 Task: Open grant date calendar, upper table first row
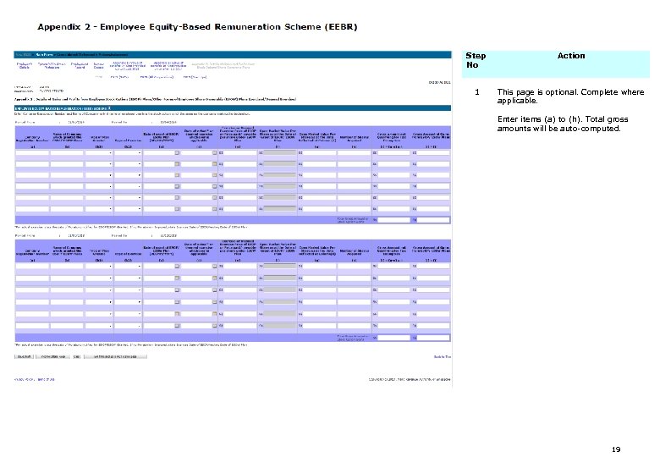point(177,152)
